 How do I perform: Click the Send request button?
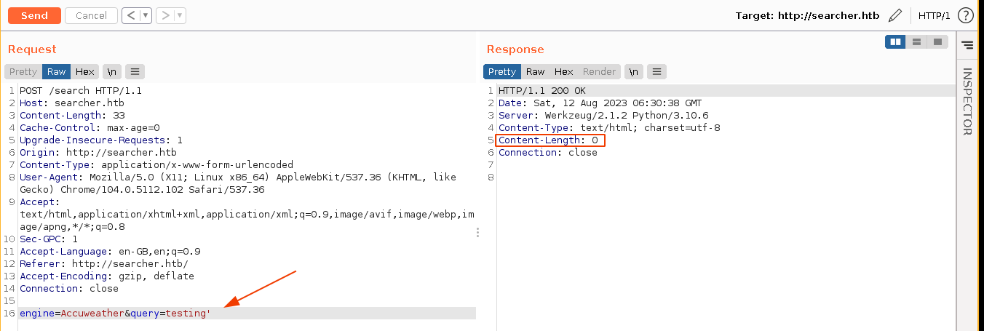[x=34, y=15]
